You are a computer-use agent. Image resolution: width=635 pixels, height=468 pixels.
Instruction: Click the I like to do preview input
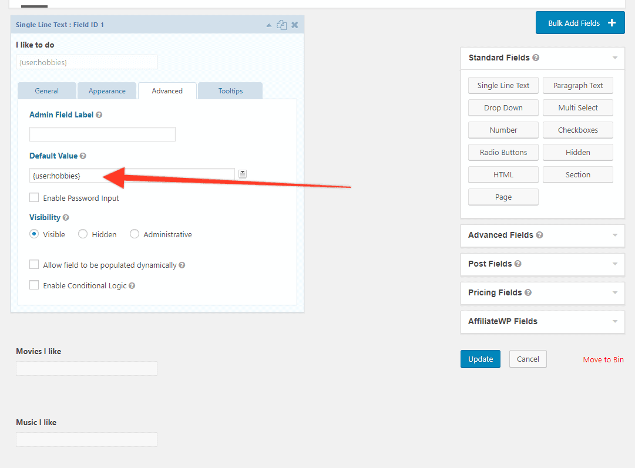click(x=87, y=62)
